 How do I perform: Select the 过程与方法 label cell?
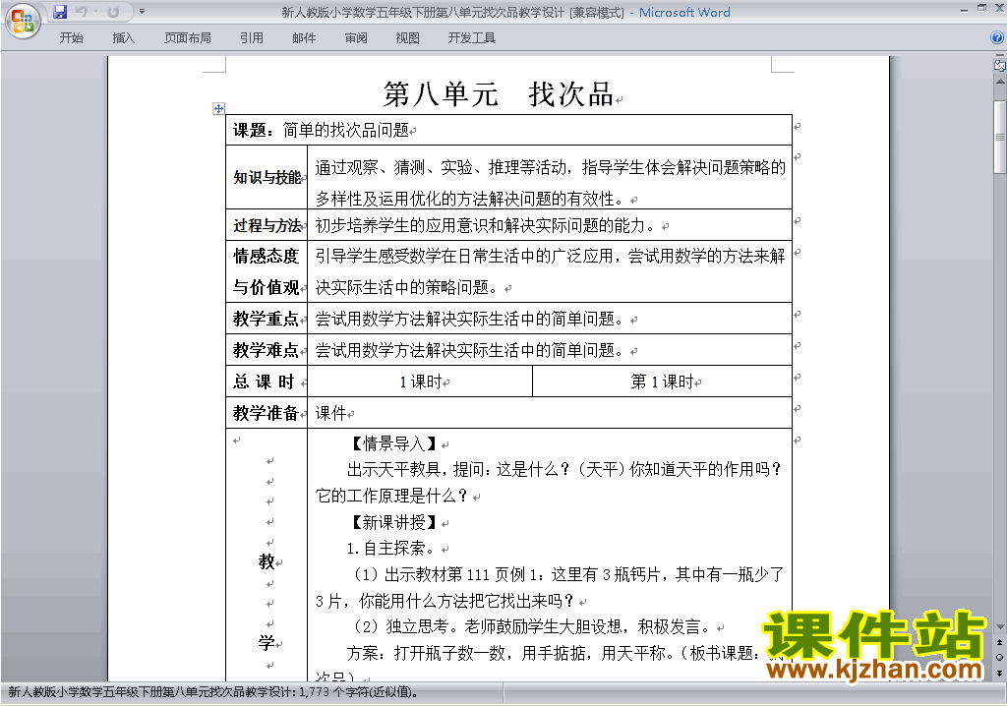(267, 225)
